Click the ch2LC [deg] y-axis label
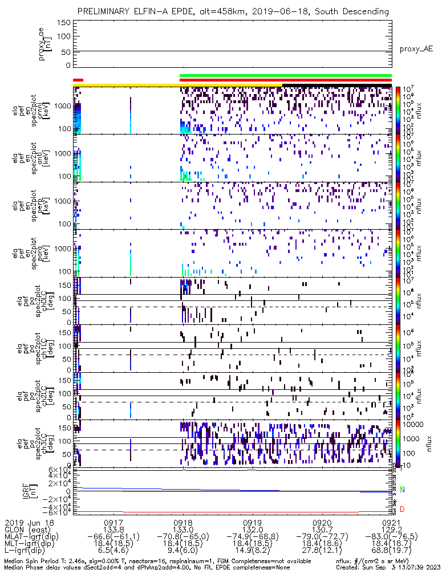 (36, 396)
